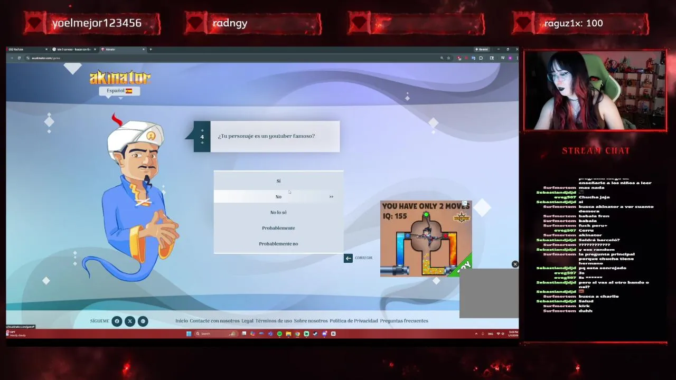Open the Windows Start menu
Image resolution: width=676 pixels, height=380 pixels.
coord(189,334)
